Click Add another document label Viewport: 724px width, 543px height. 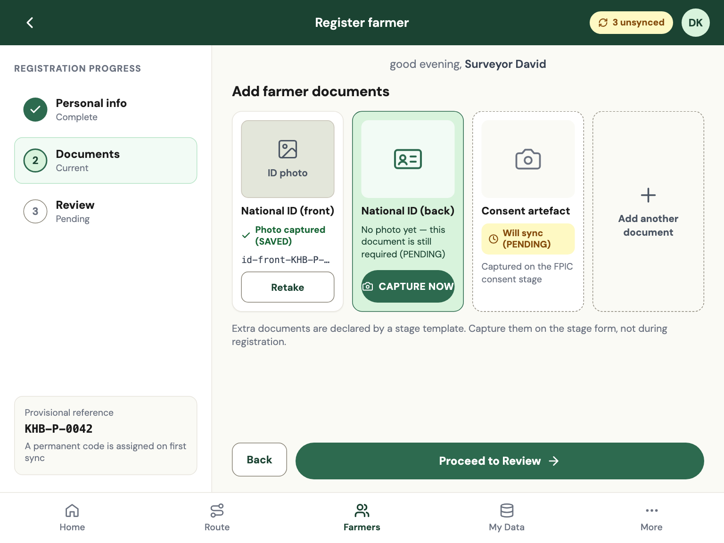648,225
